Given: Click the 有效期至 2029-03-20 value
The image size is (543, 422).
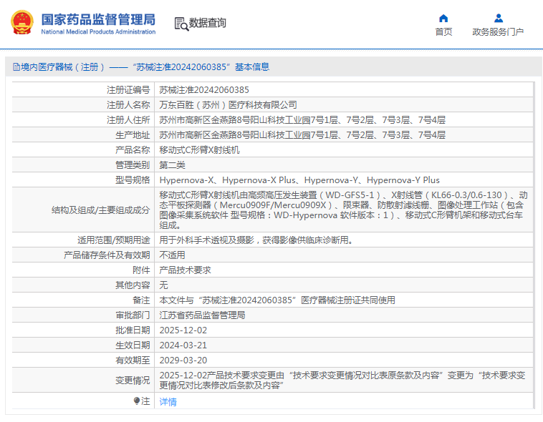Looking at the screenshot, I should (183, 360).
